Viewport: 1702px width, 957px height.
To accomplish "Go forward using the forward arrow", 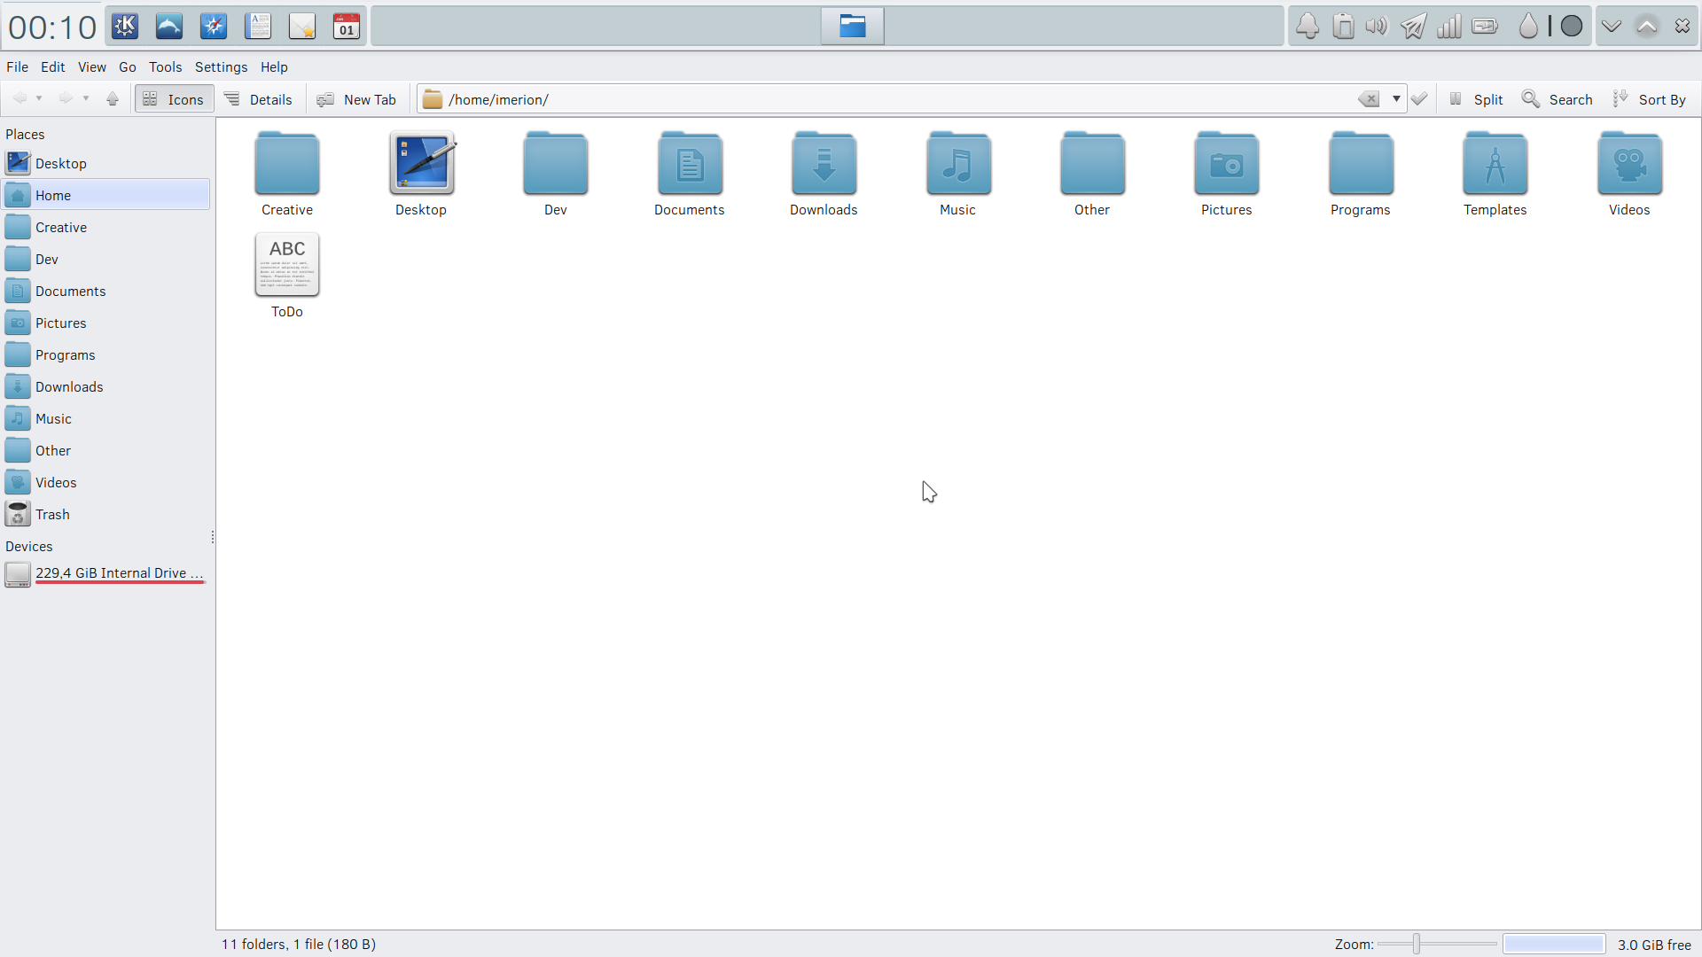I will pos(66,98).
